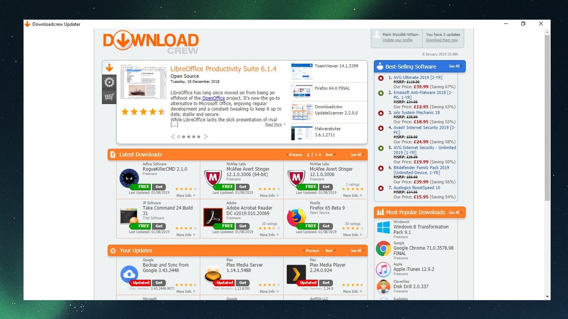Click Get button for Plex Media Server

[243, 283]
